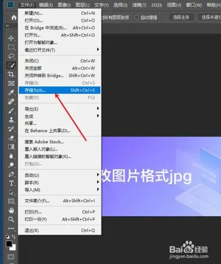Screen dimensions: 221x264
Task: Select the Eyedropper tool
Action: pyautogui.click(x=11, y=92)
